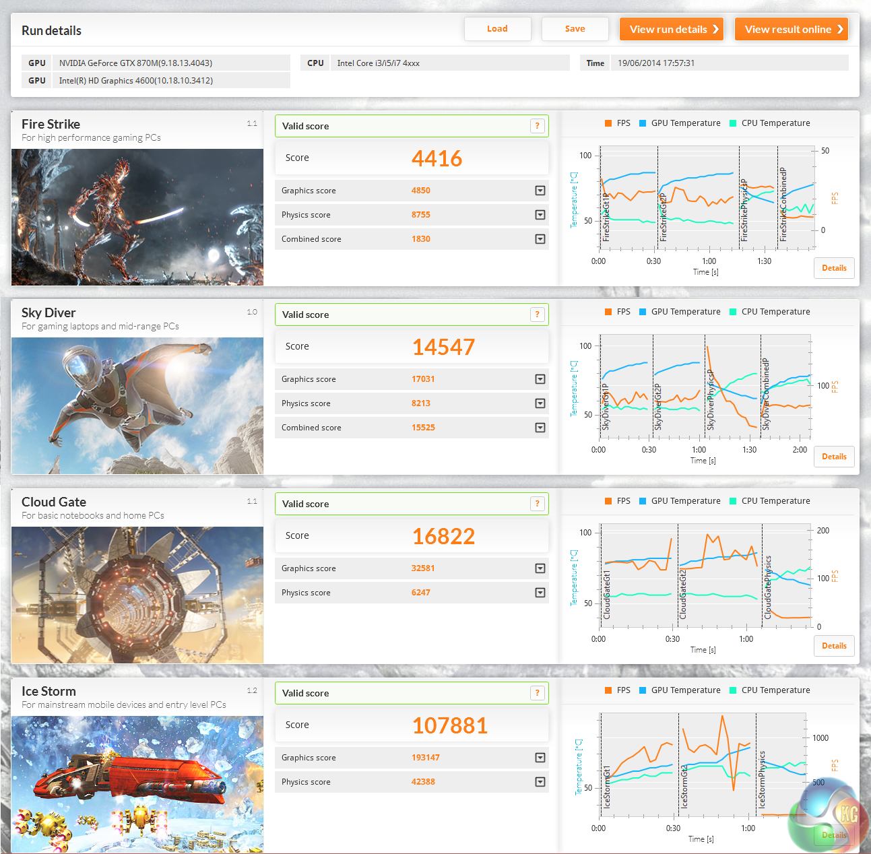This screenshot has width=871, height=854.
Task: Click Ice Storm valid score help icon
Action: [x=537, y=693]
